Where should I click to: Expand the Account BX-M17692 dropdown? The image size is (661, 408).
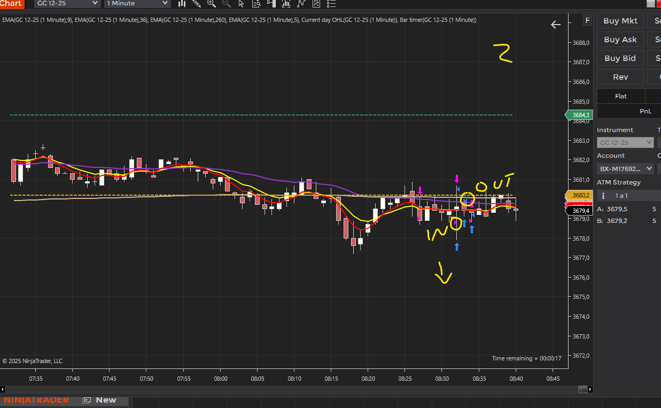625,168
